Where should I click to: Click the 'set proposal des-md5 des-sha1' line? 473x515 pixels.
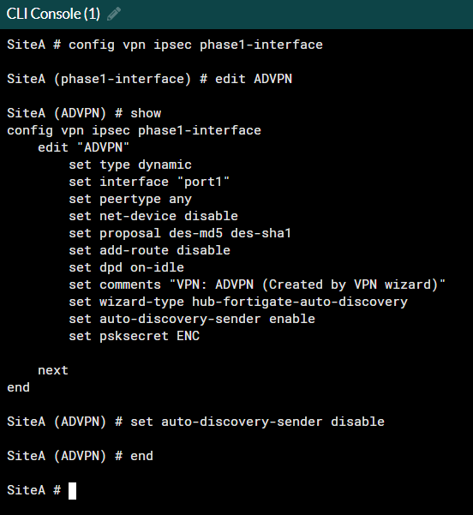pyautogui.click(x=180, y=233)
